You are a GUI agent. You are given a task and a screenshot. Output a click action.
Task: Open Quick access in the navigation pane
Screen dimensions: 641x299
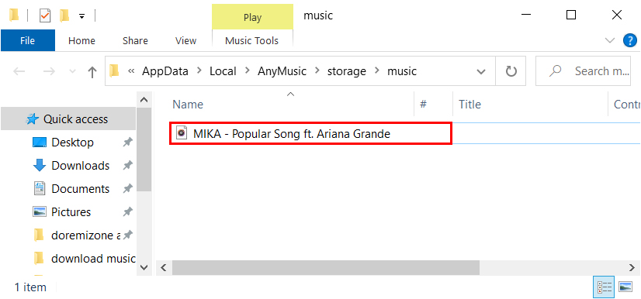[68, 119]
